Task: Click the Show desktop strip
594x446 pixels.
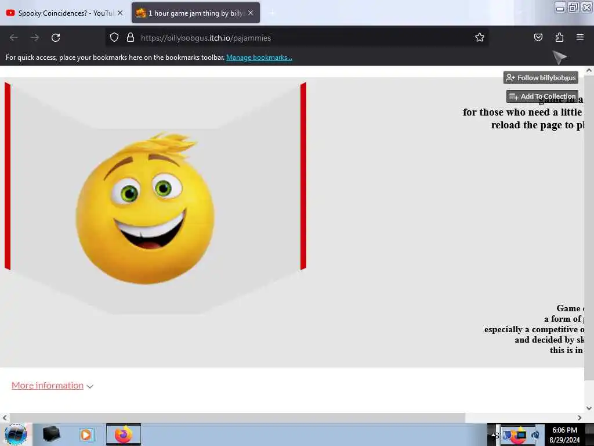Action: click(589, 434)
